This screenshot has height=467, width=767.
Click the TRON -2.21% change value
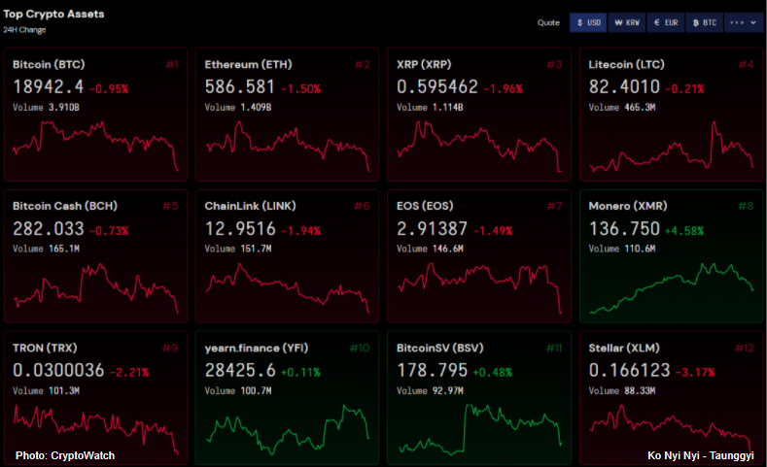point(129,372)
